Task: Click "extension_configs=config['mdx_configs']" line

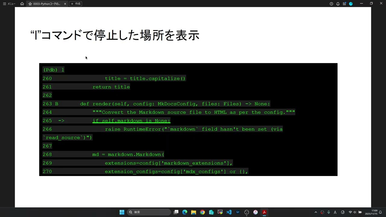Action: coord(176,171)
